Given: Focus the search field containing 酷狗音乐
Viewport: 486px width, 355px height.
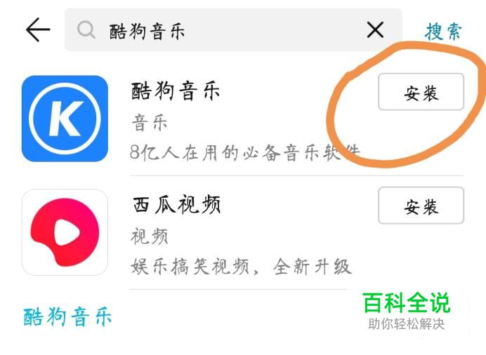Looking at the screenshot, I should tap(233, 30).
